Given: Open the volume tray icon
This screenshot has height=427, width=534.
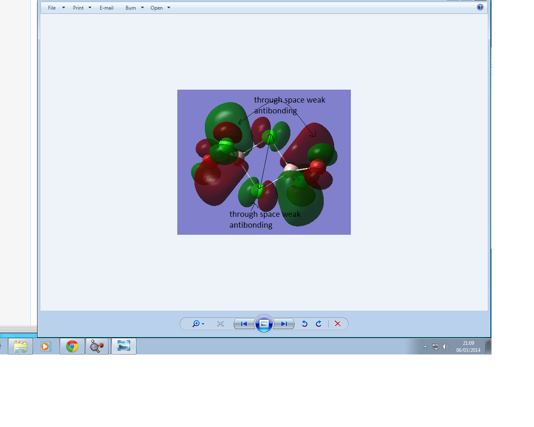Looking at the screenshot, I should pyautogui.click(x=446, y=347).
